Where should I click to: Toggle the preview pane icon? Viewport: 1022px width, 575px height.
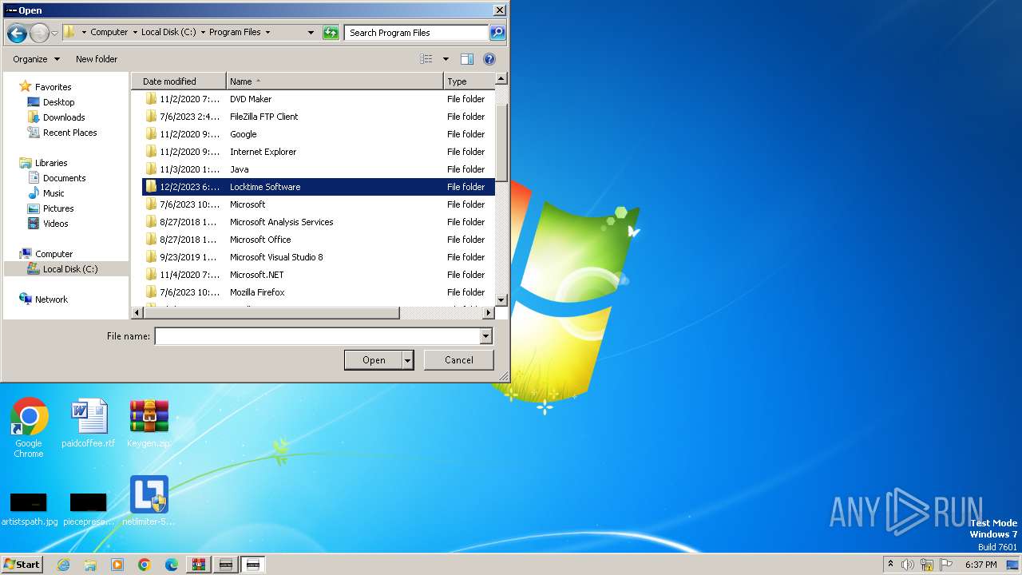click(x=467, y=59)
